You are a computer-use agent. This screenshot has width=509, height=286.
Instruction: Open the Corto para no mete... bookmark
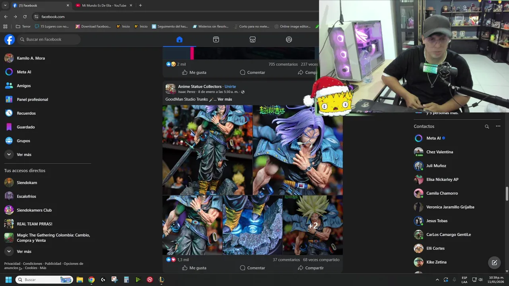point(251,27)
